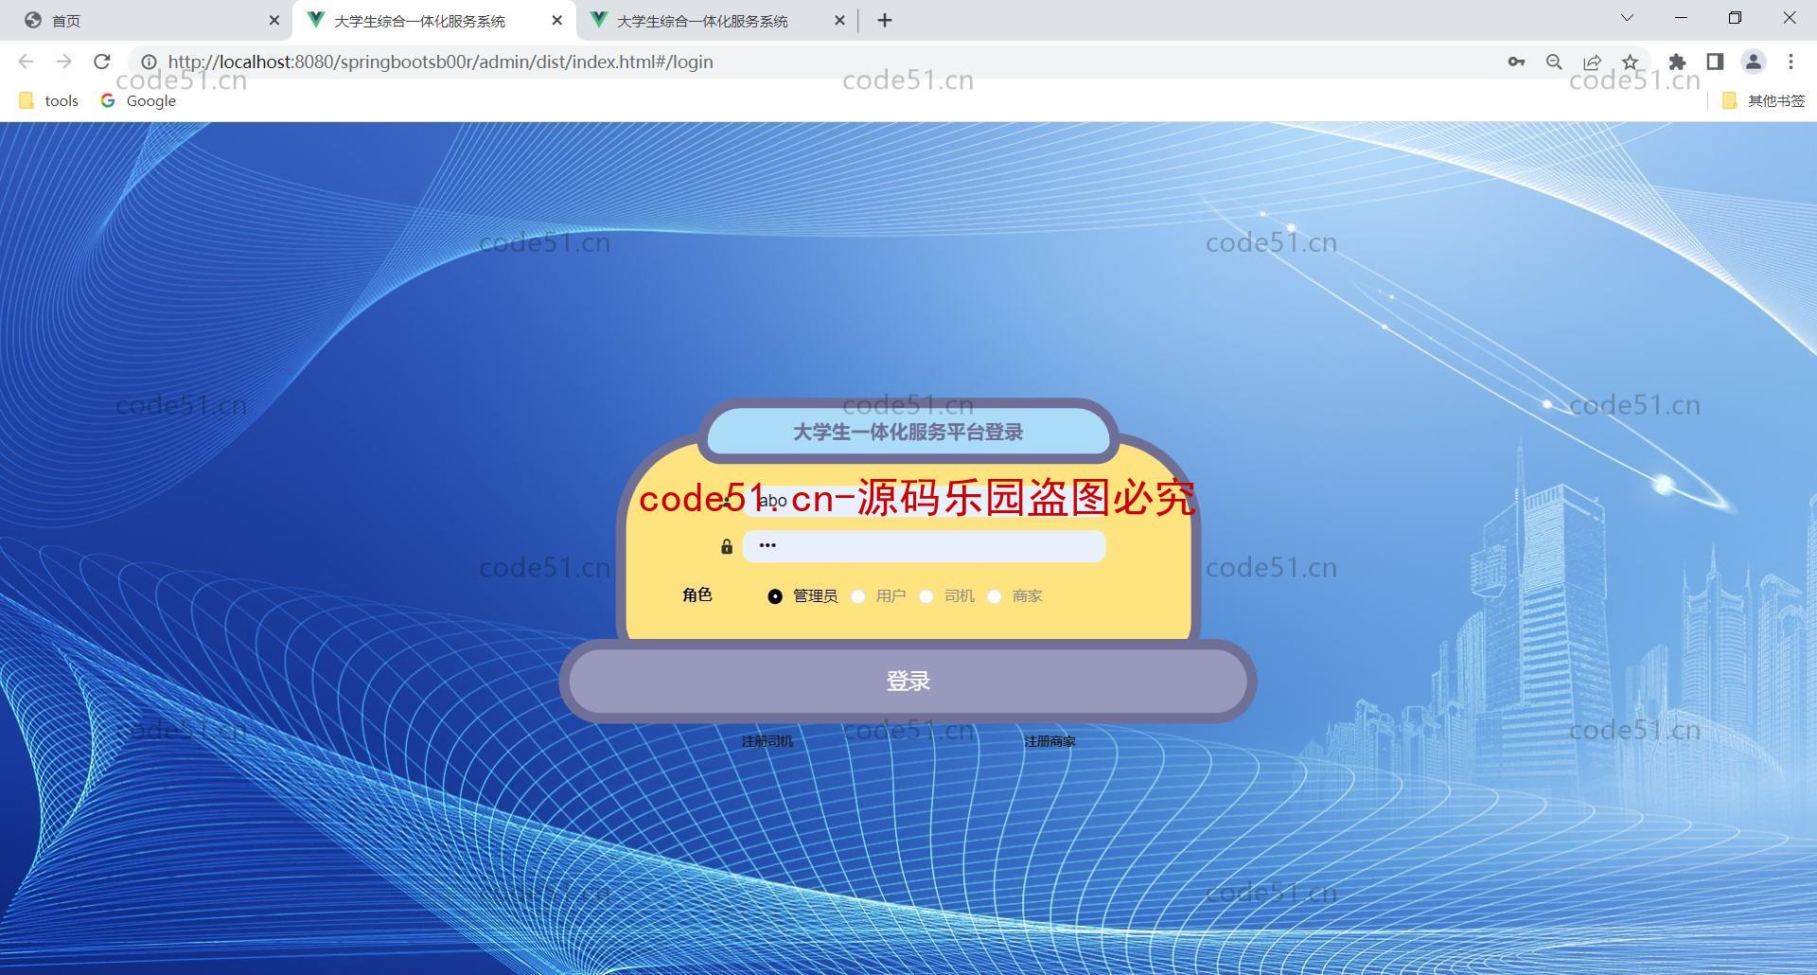
Task: Open the 注册商家 link
Action: click(x=1050, y=741)
